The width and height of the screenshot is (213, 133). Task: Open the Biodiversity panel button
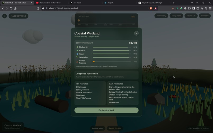(161, 16)
